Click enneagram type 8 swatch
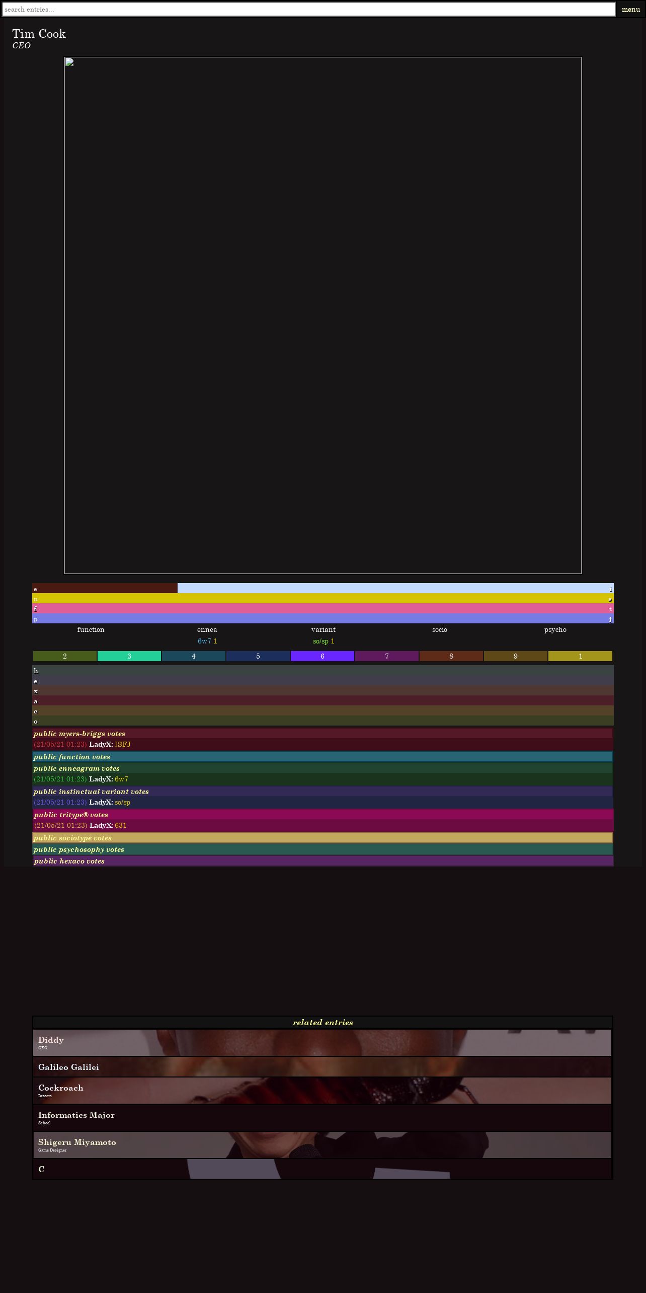The image size is (646, 1293). pos(451,656)
